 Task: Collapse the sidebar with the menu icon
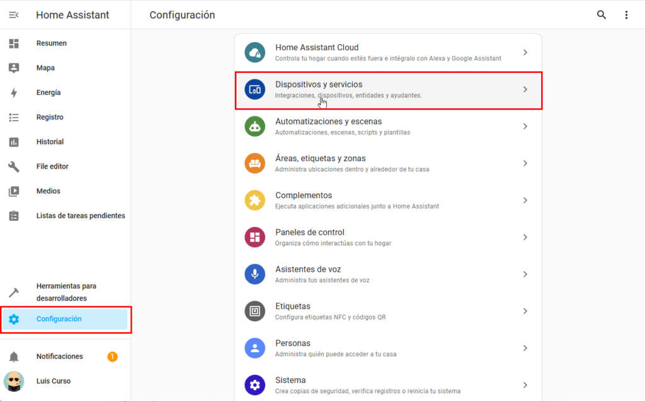pos(14,15)
